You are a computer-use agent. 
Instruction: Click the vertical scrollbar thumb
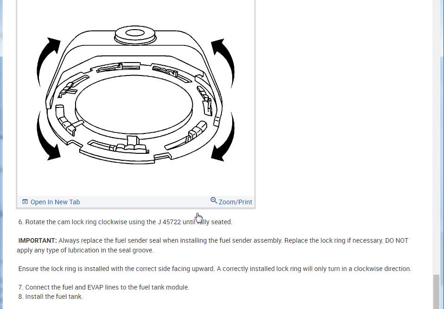pos(437,292)
